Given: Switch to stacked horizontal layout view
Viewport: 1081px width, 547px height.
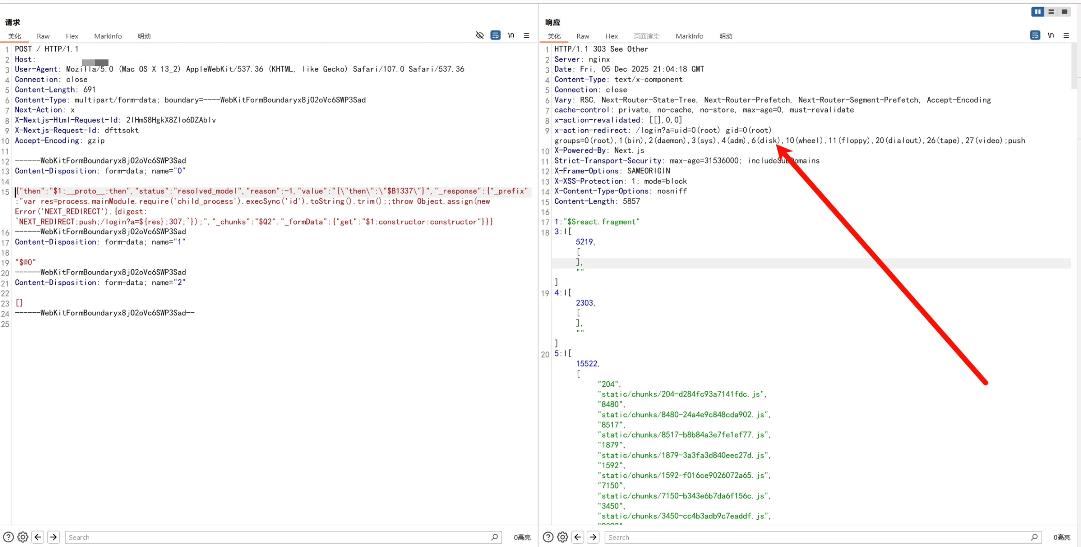Looking at the screenshot, I should tap(1051, 12).
